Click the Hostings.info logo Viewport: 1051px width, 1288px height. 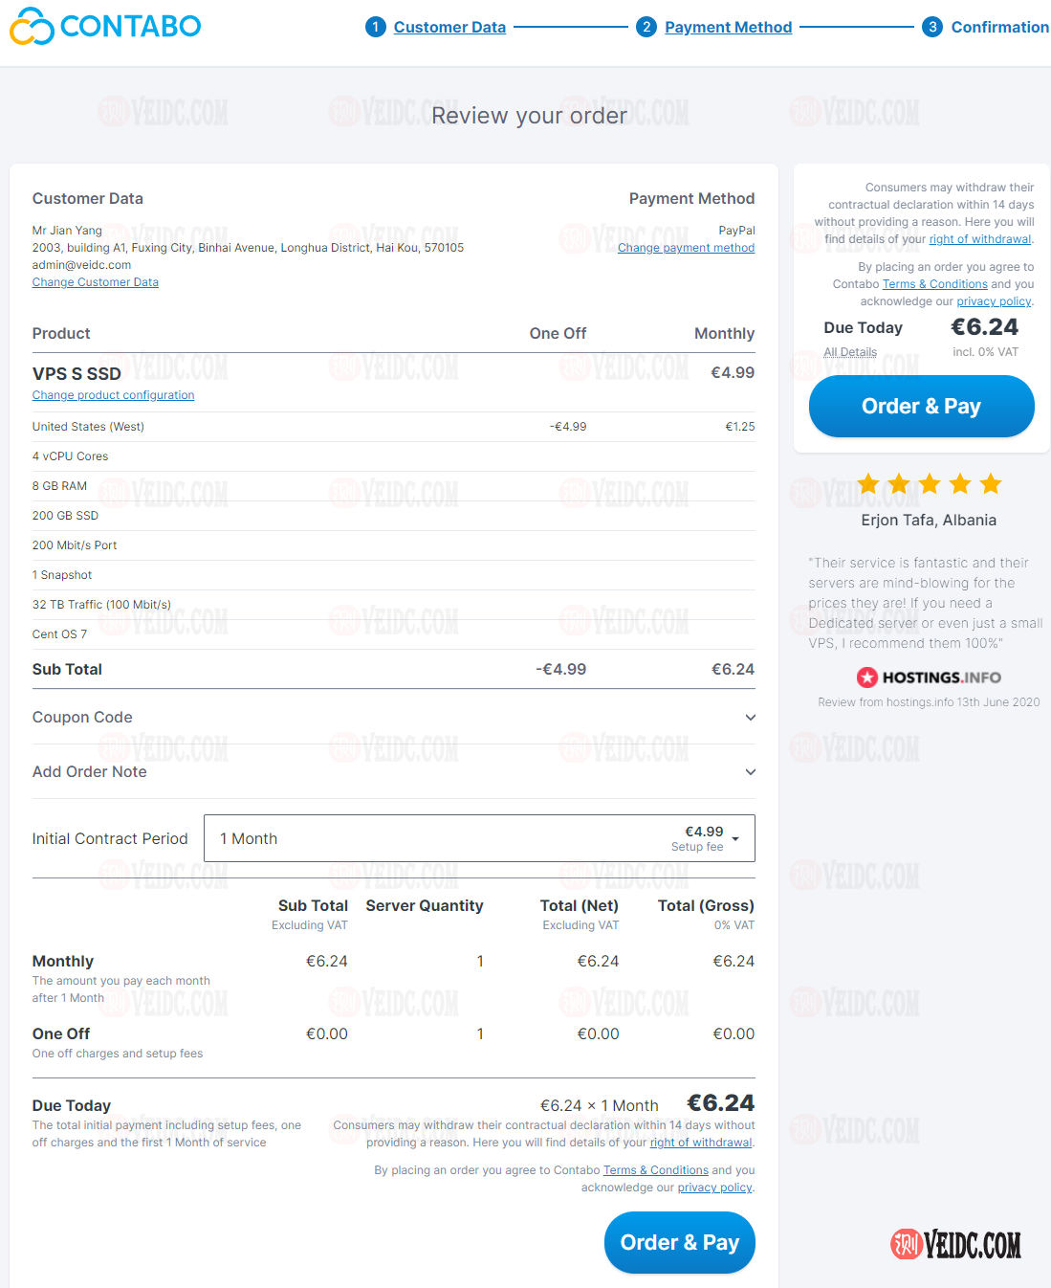929,677
